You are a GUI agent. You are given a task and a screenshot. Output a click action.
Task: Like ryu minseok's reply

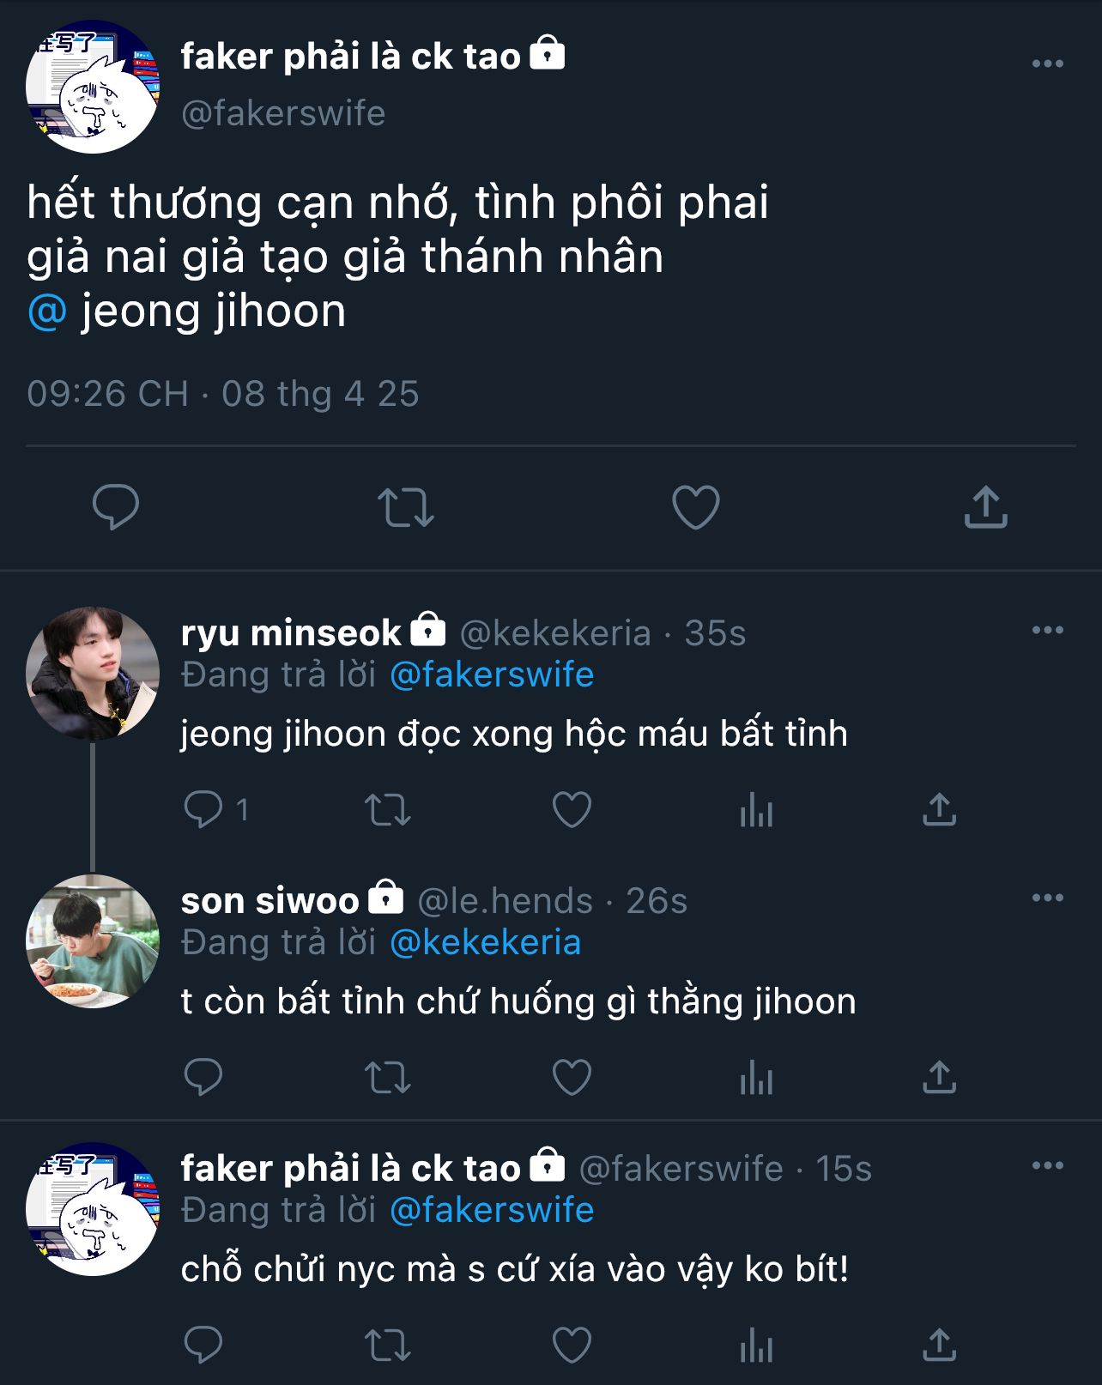pyautogui.click(x=572, y=809)
